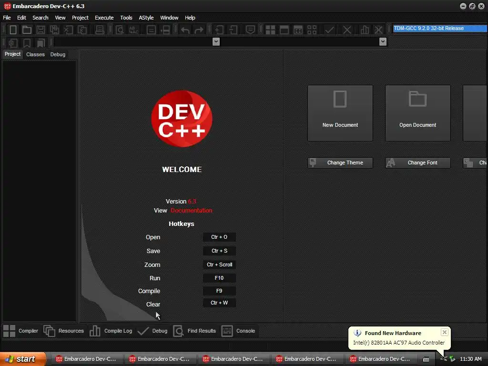Click the Change Theme button
Viewport: 488px width, 366px height.
click(x=340, y=163)
